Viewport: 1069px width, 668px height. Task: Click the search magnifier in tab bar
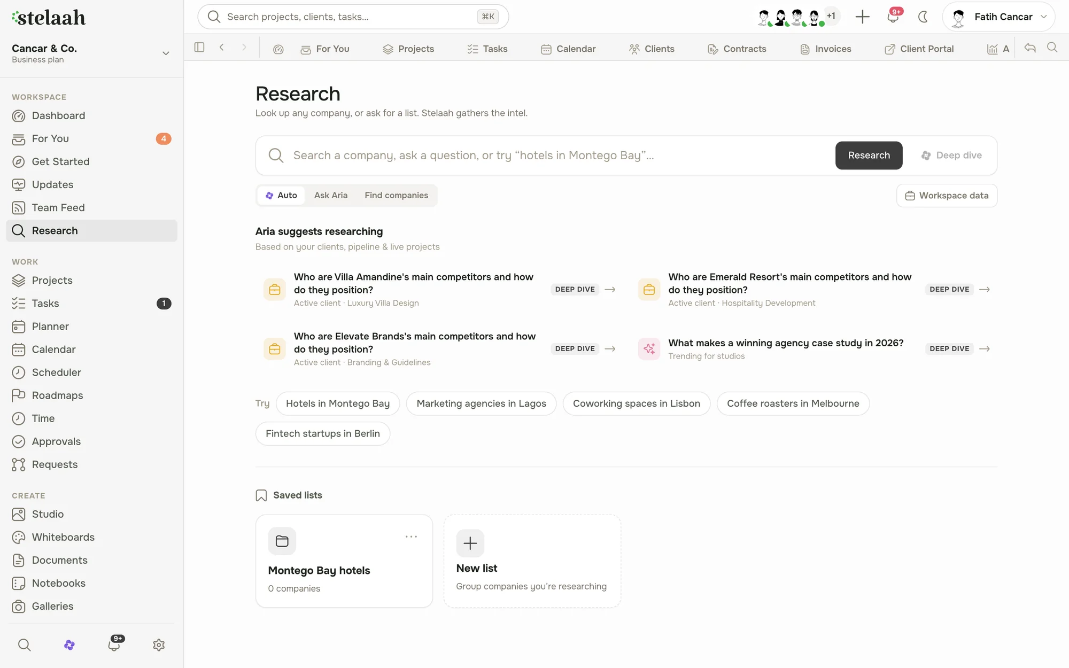(x=1052, y=48)
